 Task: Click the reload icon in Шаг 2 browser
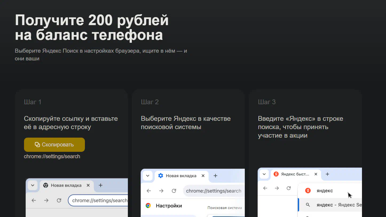(174, 191)
